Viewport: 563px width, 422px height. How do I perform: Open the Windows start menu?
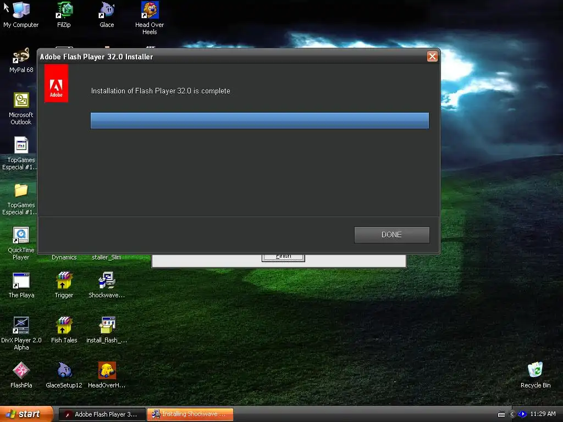[x=26, y=414]
